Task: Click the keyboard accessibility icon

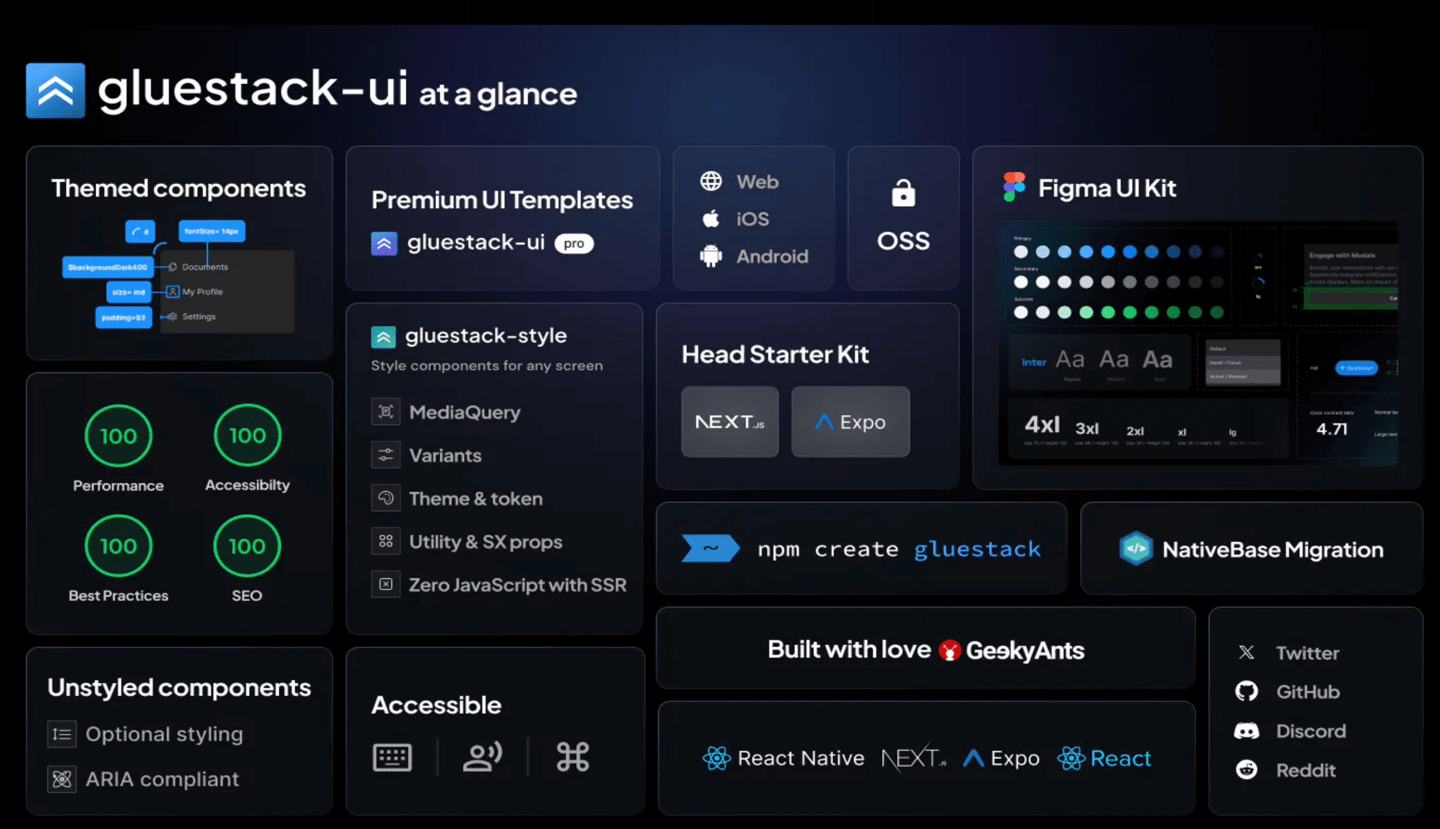Action: click(x=392, y=757)
